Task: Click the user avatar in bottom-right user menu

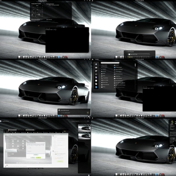Action: pyautogui.click(x=172, y=122)
